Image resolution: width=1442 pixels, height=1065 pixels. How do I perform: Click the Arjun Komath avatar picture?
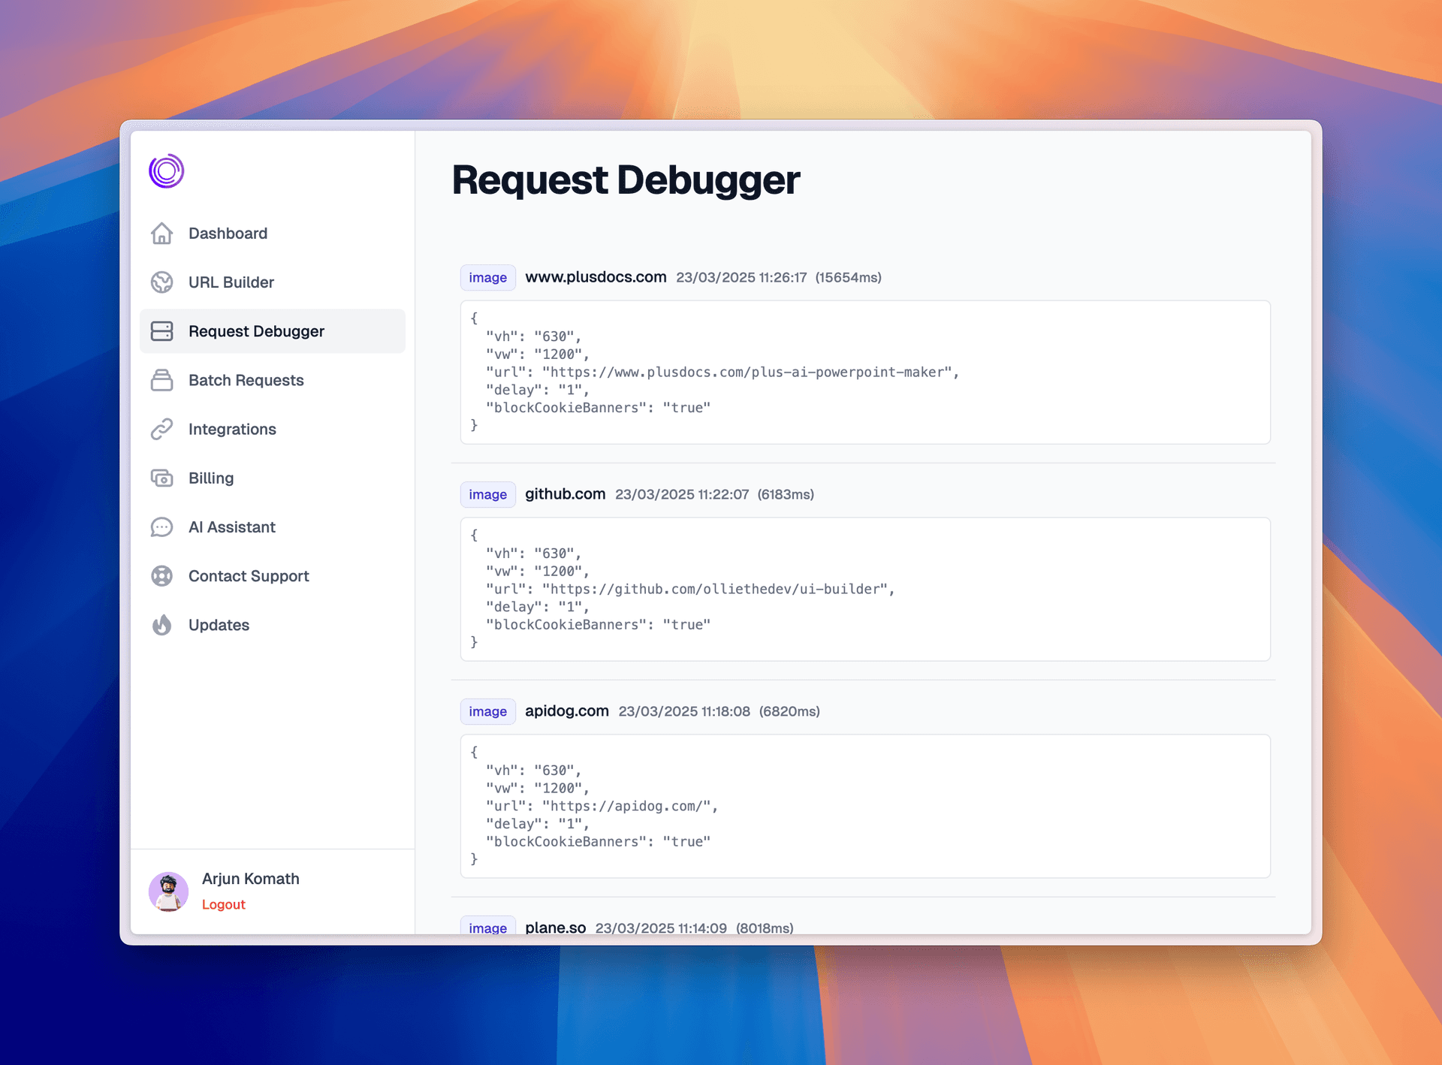coord(168,892)
